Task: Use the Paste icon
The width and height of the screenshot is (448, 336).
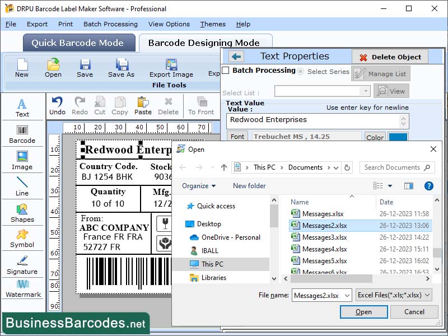Action: pos(143,105)
